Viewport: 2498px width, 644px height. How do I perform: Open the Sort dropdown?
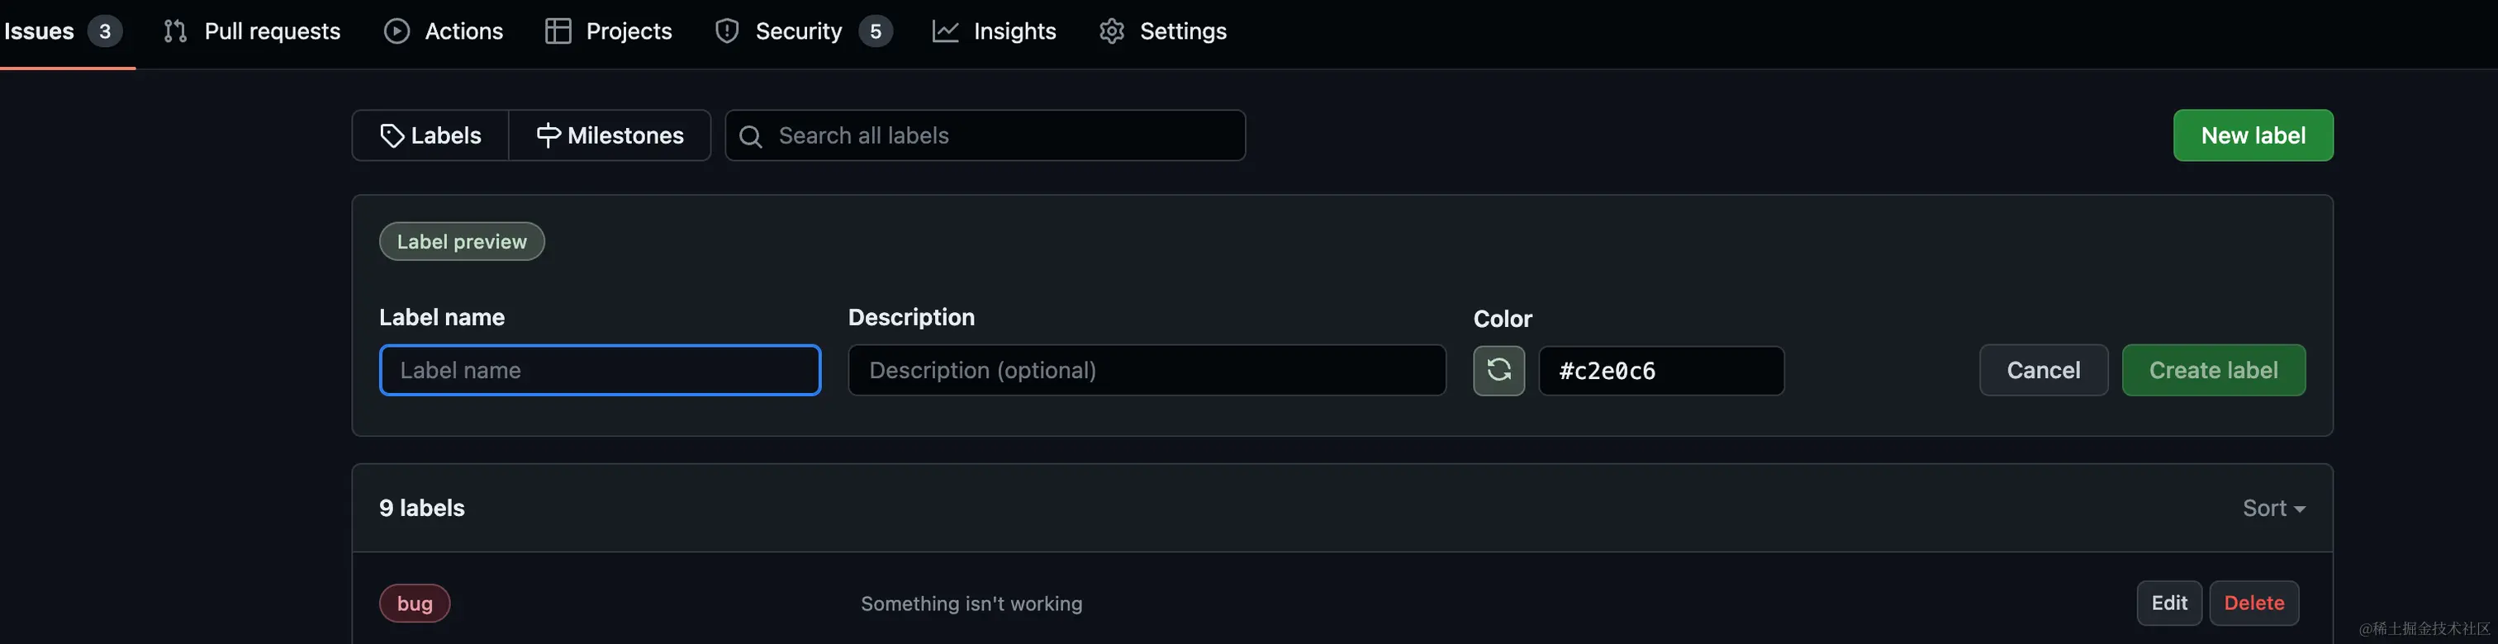pos(2273,509)
